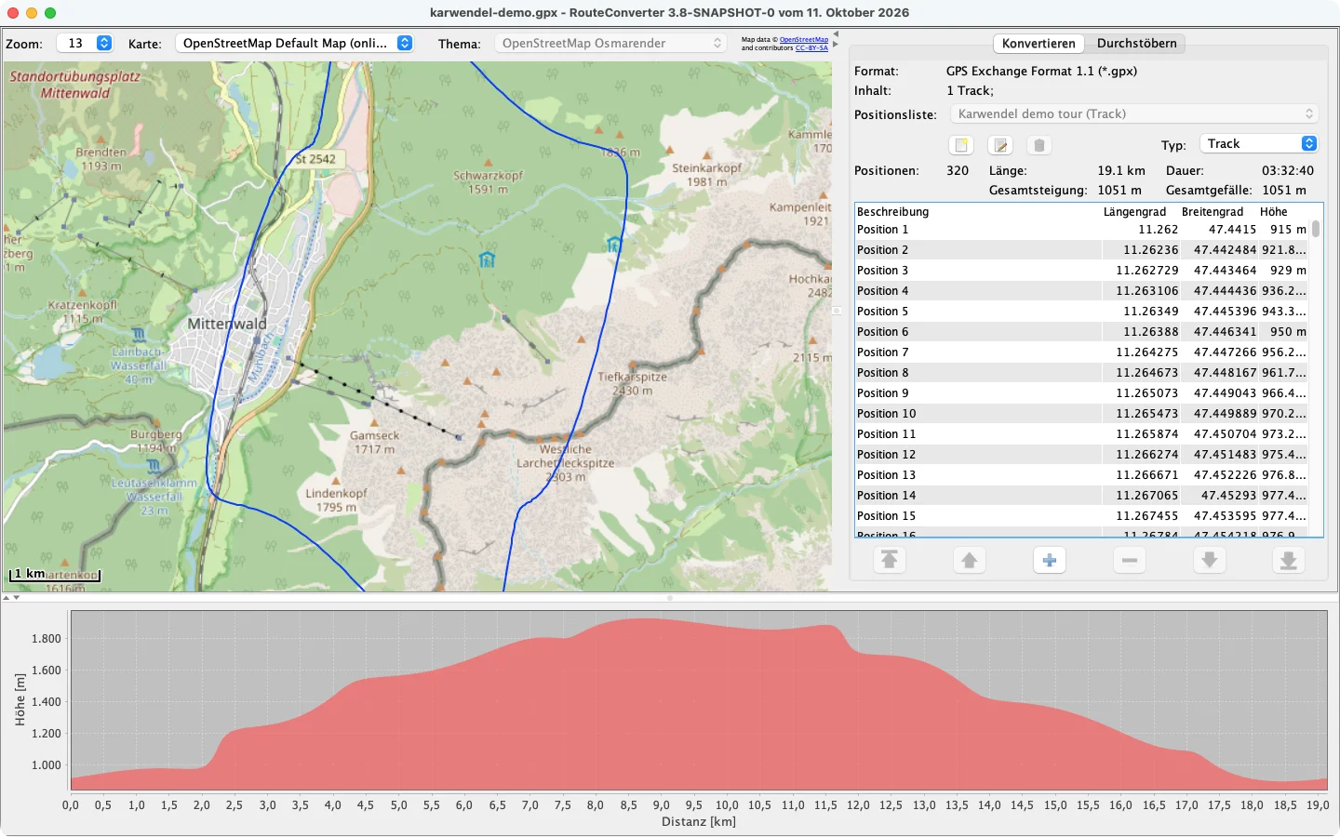
Task: Click elevation 929 m of Position 3
Action: tap(1288, 271)
